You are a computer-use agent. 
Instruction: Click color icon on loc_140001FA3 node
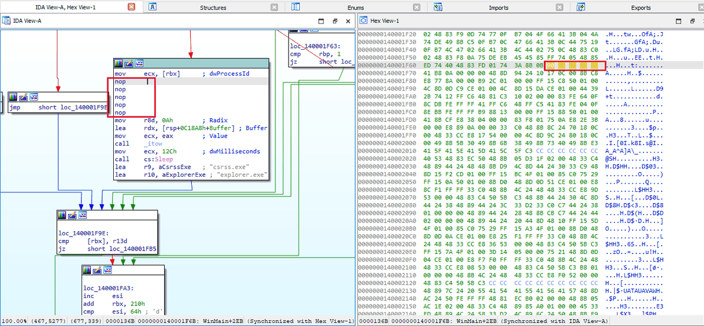point(87,270)
